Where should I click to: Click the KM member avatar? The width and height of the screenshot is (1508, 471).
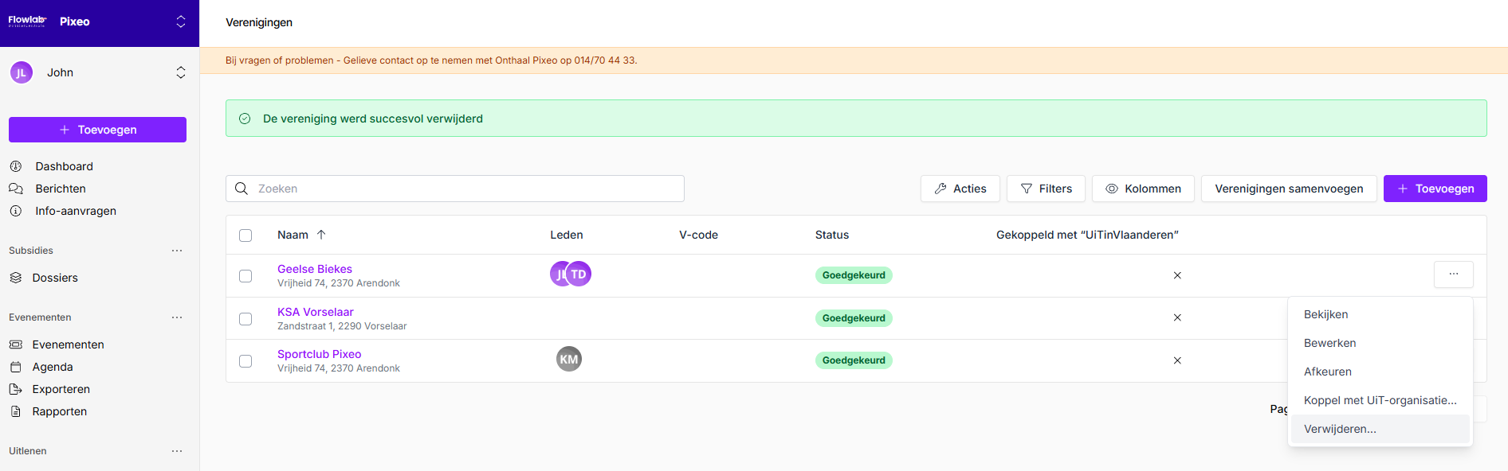point(568,359)
